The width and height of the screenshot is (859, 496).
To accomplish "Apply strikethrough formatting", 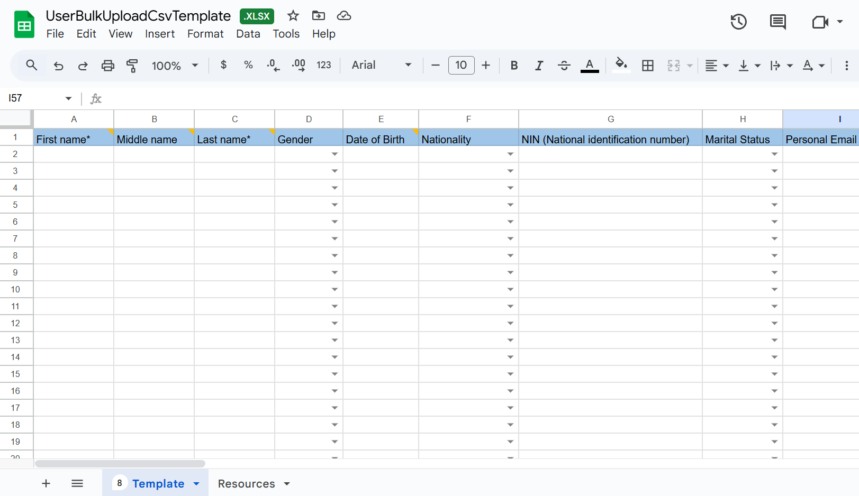I will [x=564, y=65].
